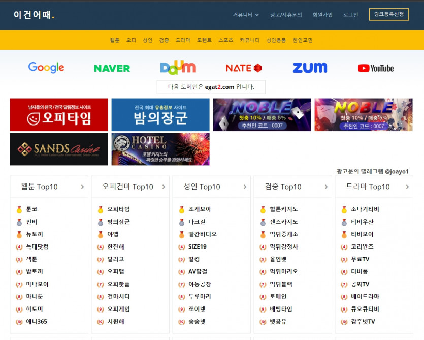424x340 pixels.
Task: Click the 이건어때 site logo
Action: pos(34,15)
